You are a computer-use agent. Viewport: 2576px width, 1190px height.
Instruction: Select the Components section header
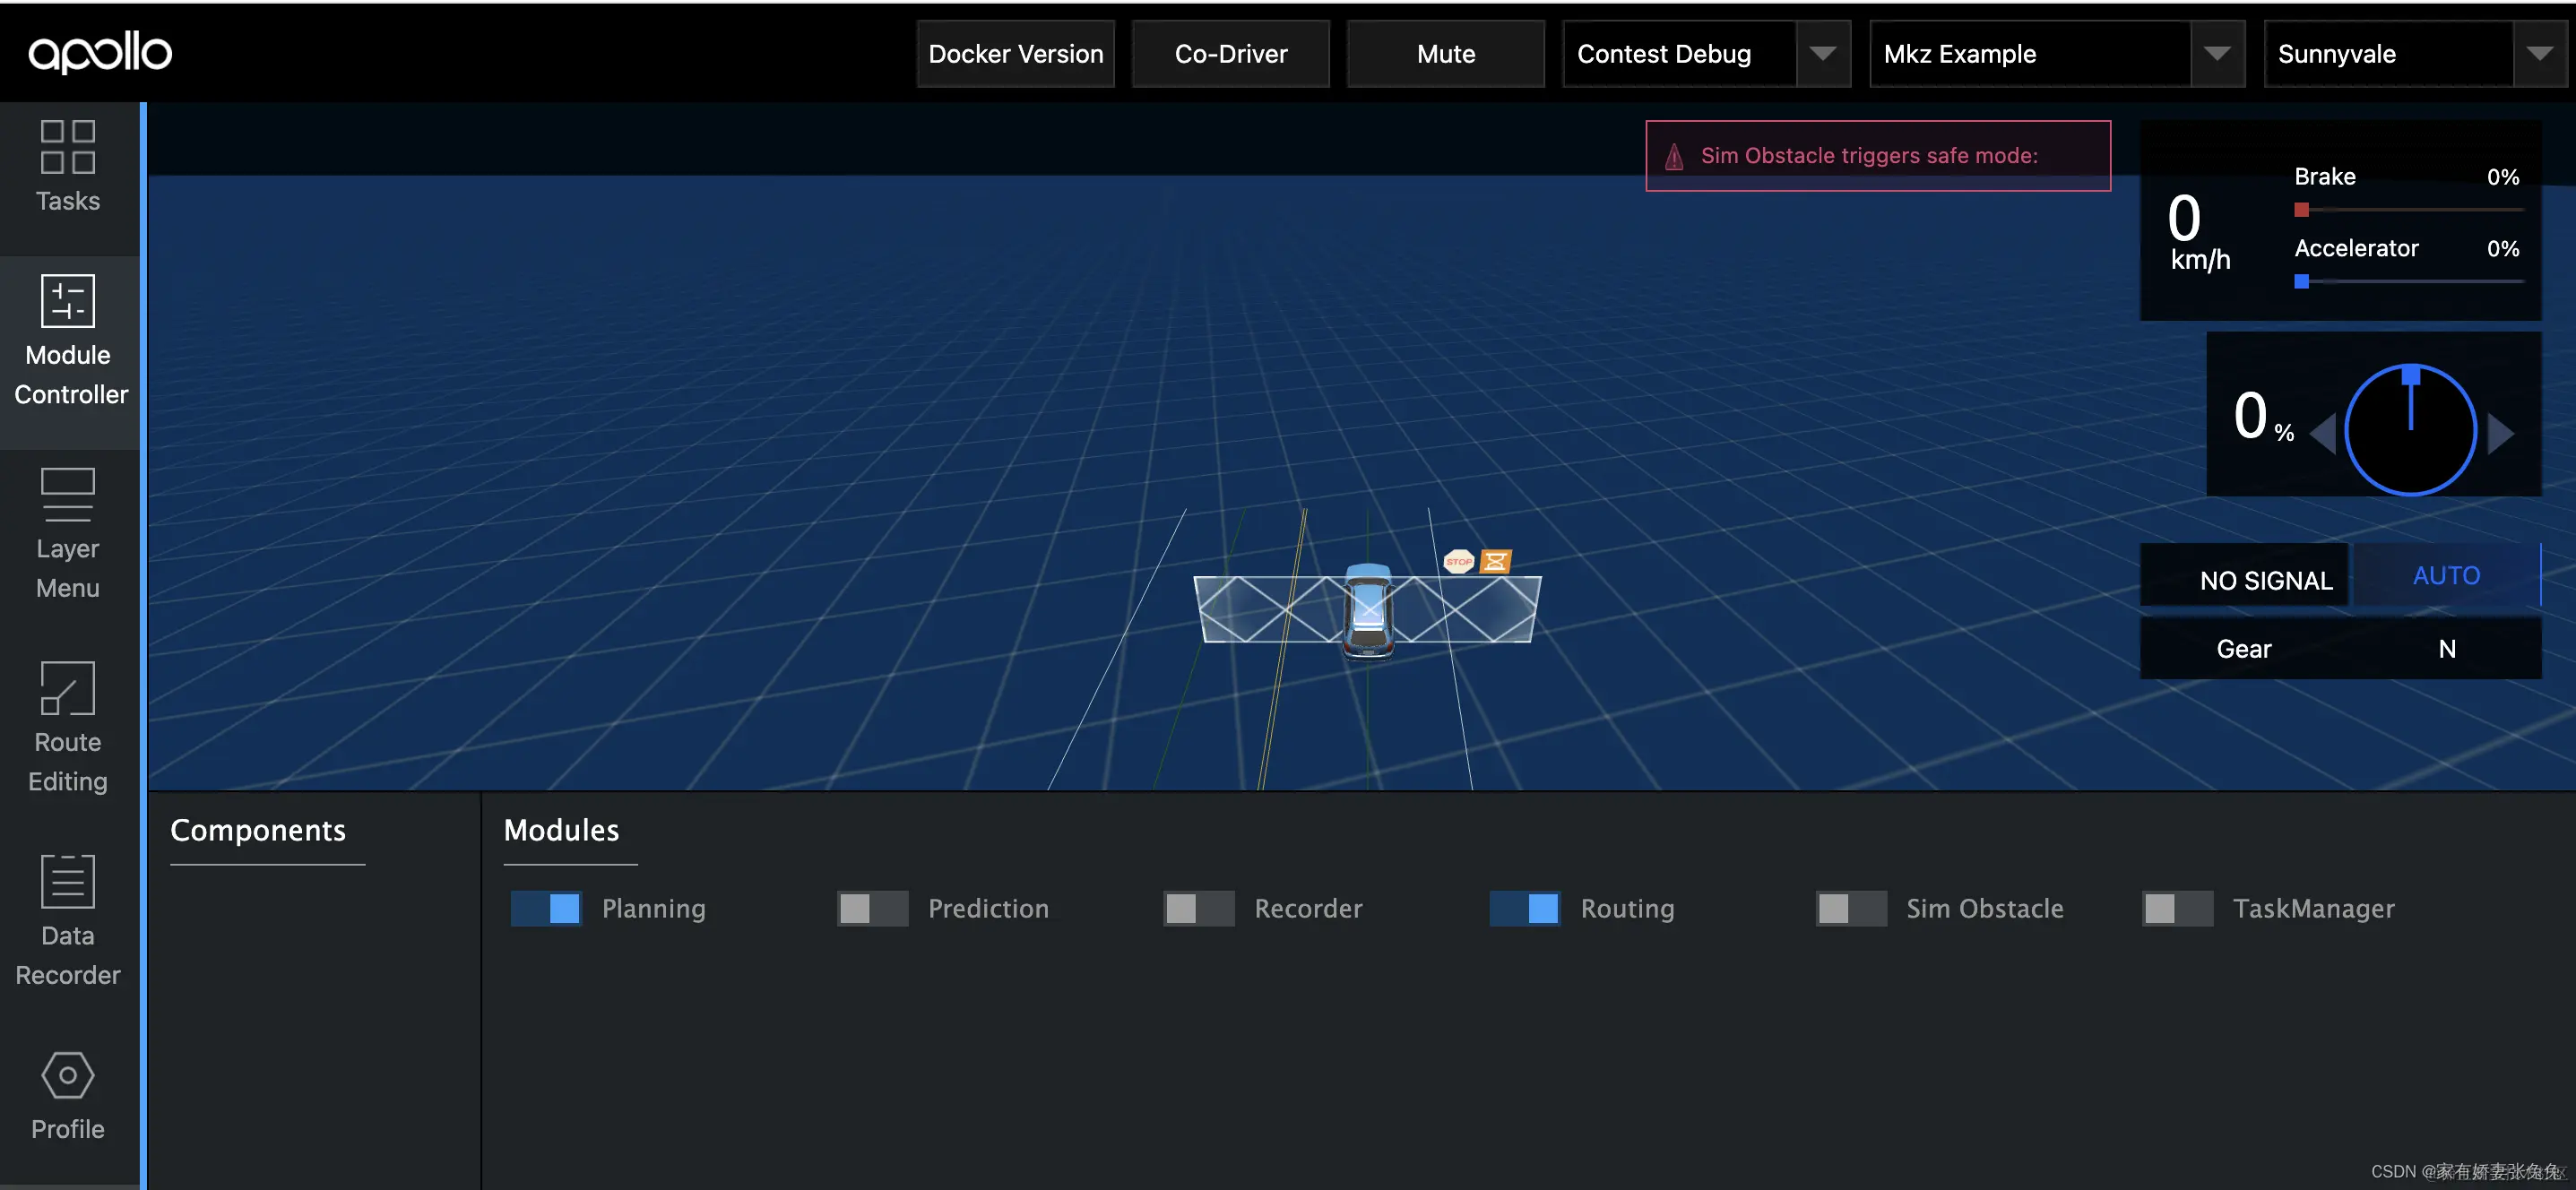pyautogui.click(x=258, y=830)
